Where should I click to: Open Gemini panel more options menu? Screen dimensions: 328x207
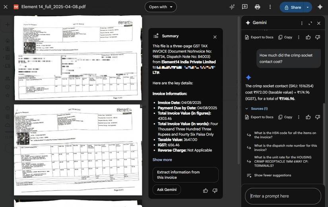[302, 23]
